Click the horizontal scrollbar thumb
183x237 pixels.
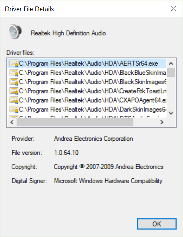tap(75, 122)
